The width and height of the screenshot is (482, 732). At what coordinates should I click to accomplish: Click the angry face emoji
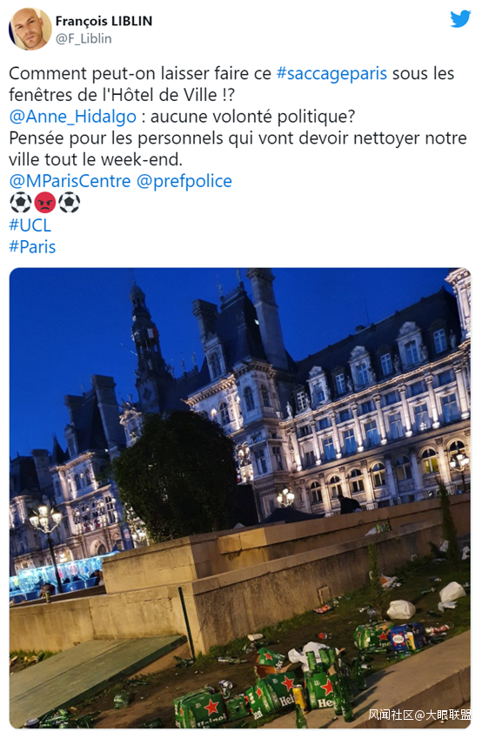tap(44, 203)
